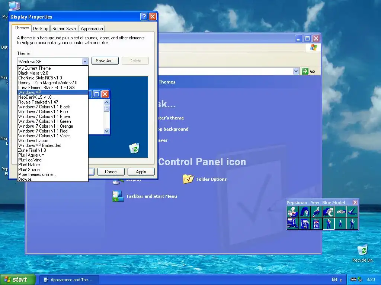381x285 pixels.
Task: Select the Pepsi can icon in Pepsiman toolbar
Action: point(316,223)
